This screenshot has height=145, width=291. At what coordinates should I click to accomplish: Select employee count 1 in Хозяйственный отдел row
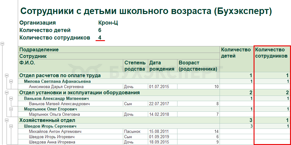click(x=272, y=120)
